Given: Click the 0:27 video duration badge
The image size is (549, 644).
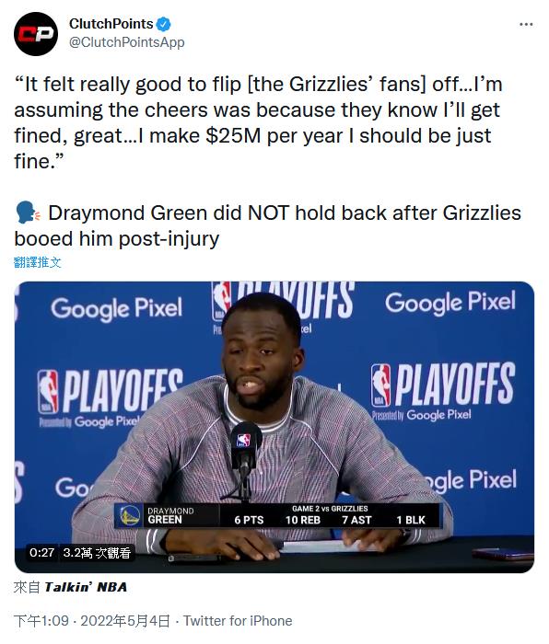Looking at the screenshot, I should (41, 553).
